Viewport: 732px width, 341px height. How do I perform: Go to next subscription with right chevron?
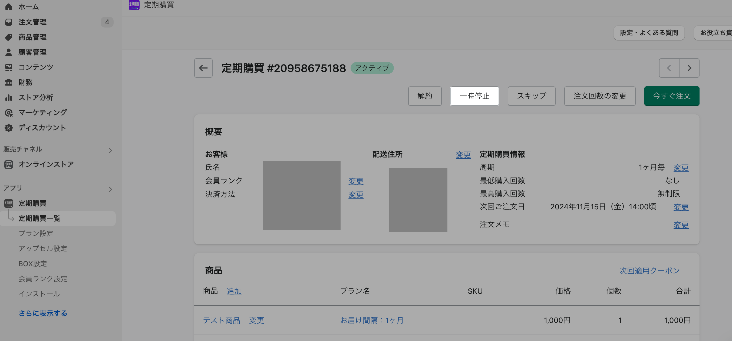689,68
